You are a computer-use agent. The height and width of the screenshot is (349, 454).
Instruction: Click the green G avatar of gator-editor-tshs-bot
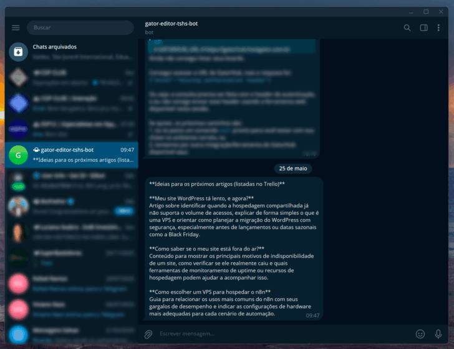coord(18,155)
